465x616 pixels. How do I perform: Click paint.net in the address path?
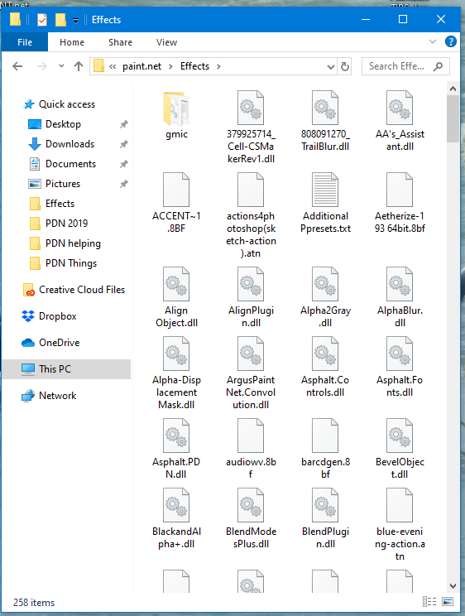pos(141,66)
